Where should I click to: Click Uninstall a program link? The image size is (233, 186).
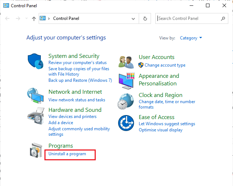67,154
